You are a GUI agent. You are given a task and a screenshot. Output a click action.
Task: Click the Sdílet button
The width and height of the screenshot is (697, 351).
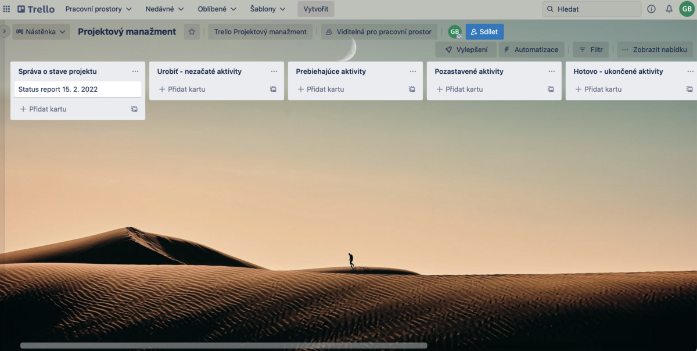pos(485,31)
